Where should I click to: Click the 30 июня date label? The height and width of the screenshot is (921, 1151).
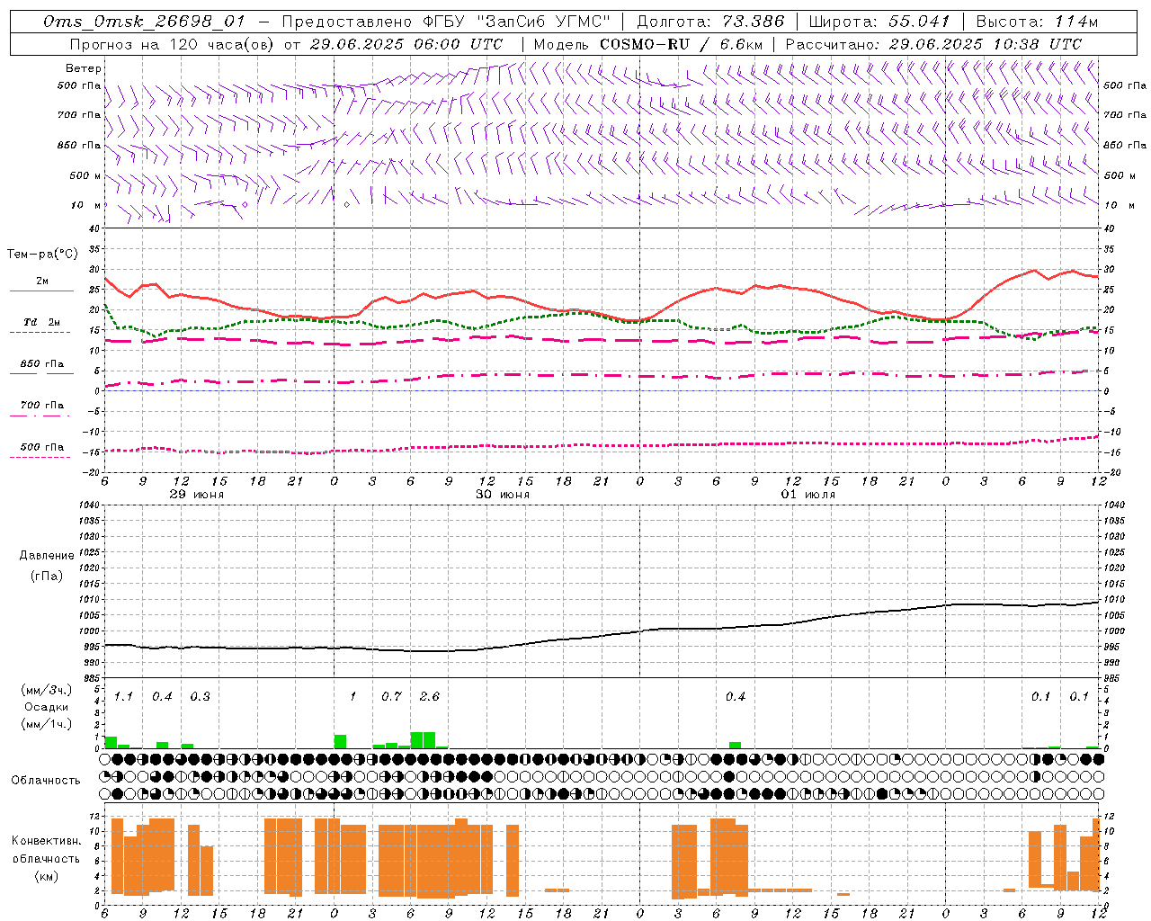[503, 495]
